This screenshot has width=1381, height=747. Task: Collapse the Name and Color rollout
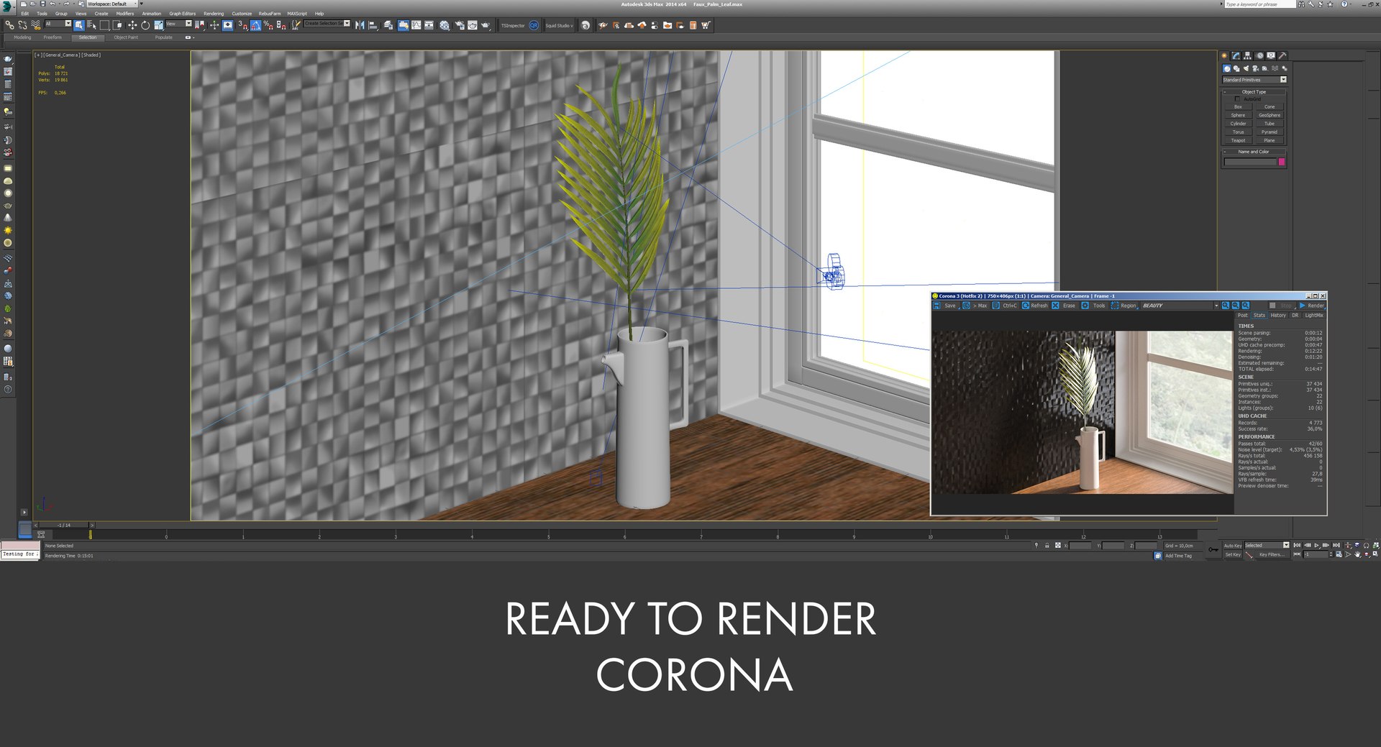pos(1254,152)
